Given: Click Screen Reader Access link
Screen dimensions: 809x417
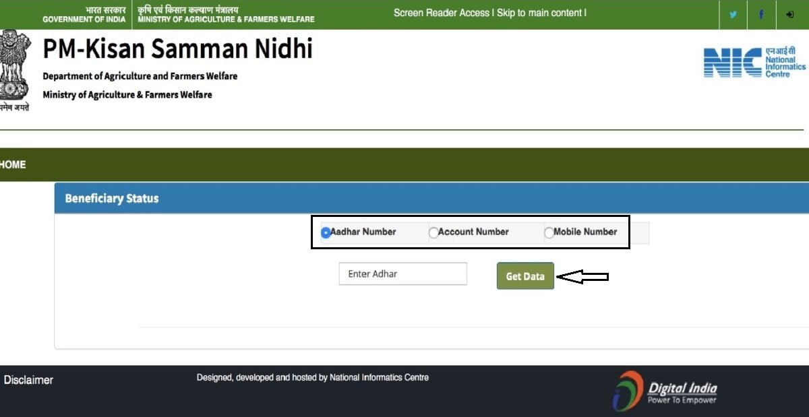Looking at the screenshot, I should tap(442, 13).
